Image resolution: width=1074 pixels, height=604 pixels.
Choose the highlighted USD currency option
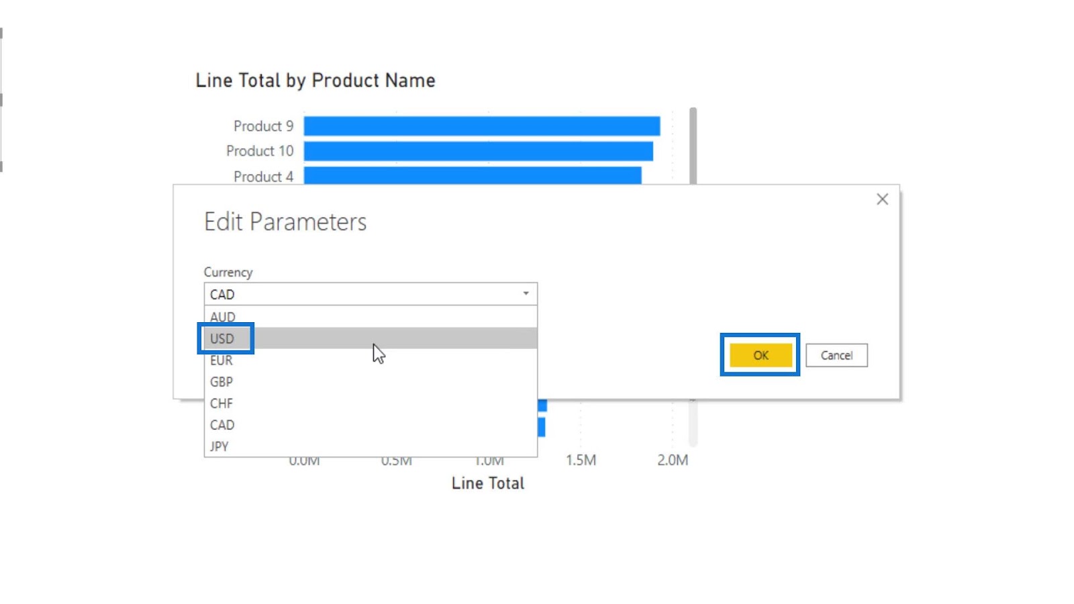point(223,338)
